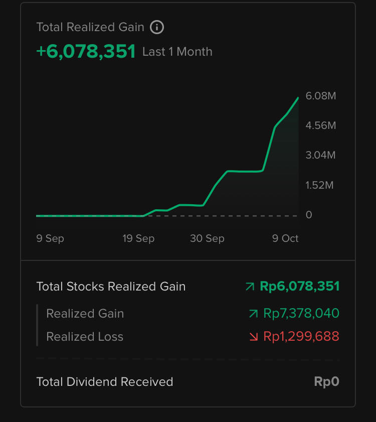The image size is (376, 422).
Task: Click the Rp7,378,040 realized gain amount
Action: 301,314
